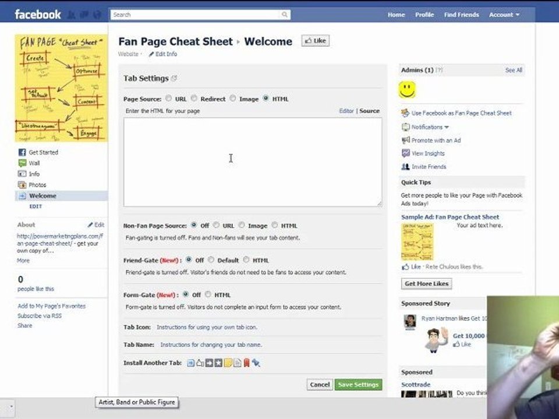Expand About section via More
This screenshot has width=559, height=419.
click(x=23, y=261)
